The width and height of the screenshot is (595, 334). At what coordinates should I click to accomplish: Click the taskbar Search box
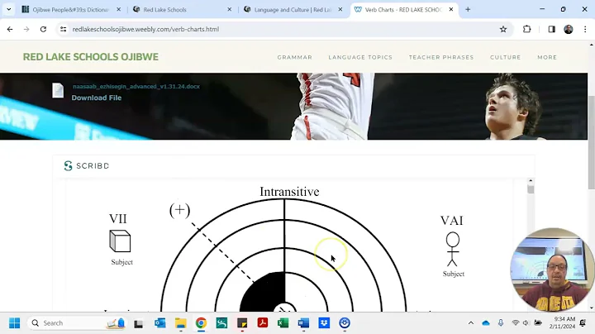78,323
